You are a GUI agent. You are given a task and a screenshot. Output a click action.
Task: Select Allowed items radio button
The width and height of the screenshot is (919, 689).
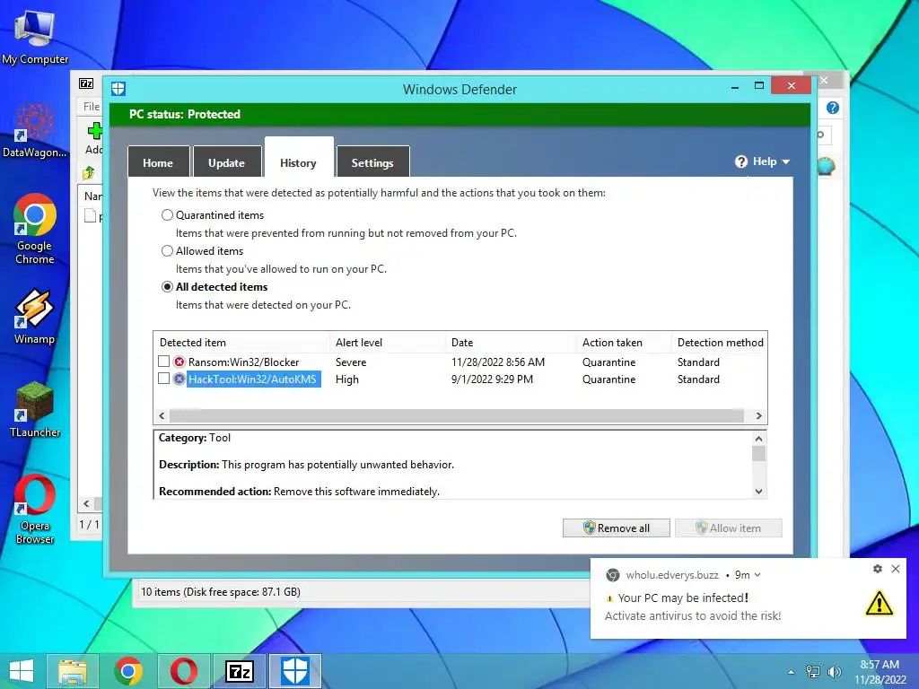[167, 251]
